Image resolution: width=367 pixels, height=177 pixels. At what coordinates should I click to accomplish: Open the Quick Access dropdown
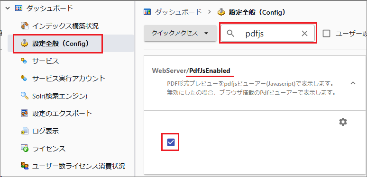[180, 33]
